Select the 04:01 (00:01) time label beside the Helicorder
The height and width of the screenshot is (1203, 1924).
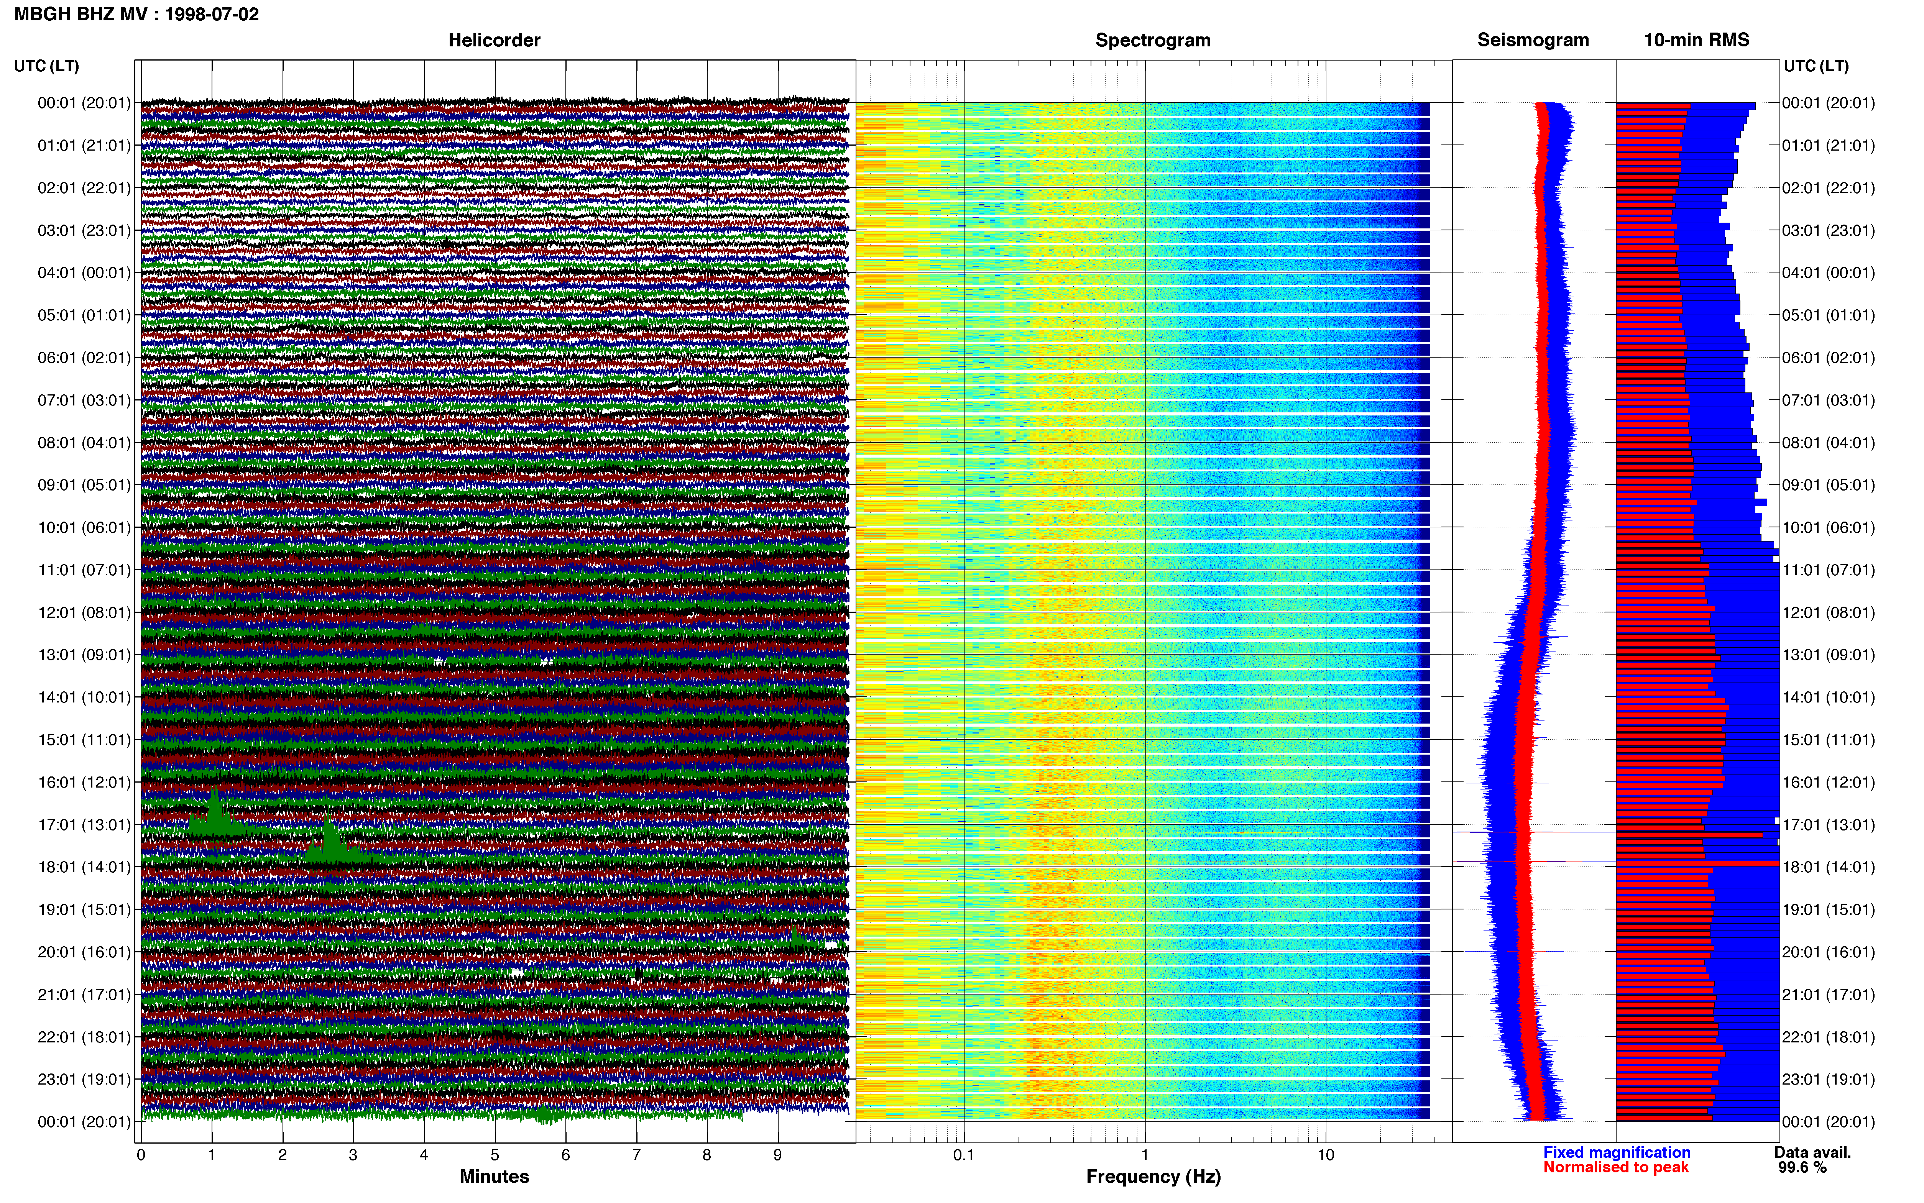click(x=84, y=273)
